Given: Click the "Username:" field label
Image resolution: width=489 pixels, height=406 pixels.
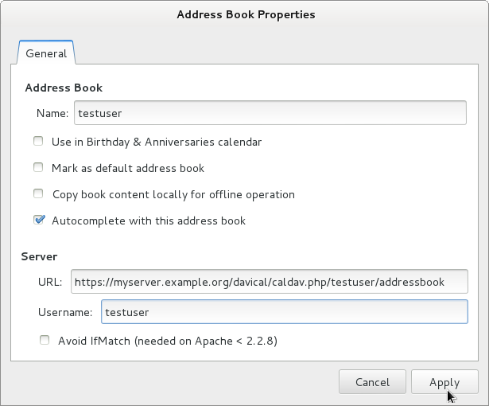Looking at the screenshot, I should 65,312.
